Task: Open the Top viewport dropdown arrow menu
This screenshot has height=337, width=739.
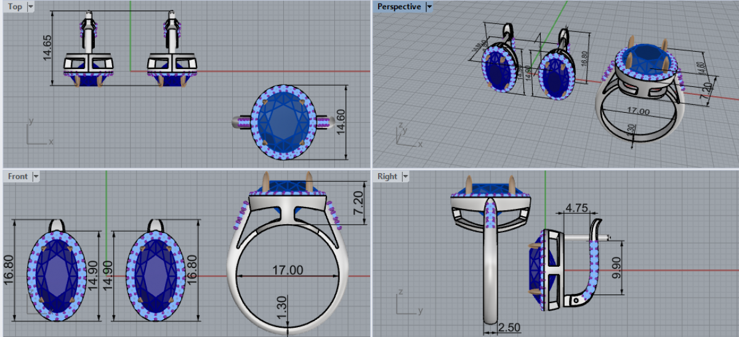Action: pyautogui.click(x=31, y=7)
